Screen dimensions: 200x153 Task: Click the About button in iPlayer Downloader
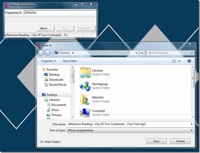pyautogui.click(x=45, y=28)
